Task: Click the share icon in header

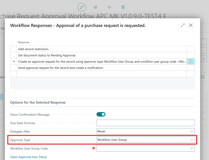Action: (x=96, y=7)
